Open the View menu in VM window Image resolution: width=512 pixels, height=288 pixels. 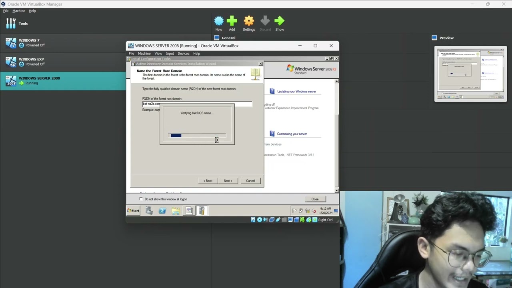[x=158, y=53]
